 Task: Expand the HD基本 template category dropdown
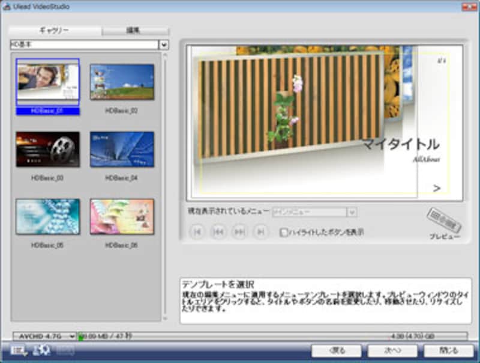point(164,44)
